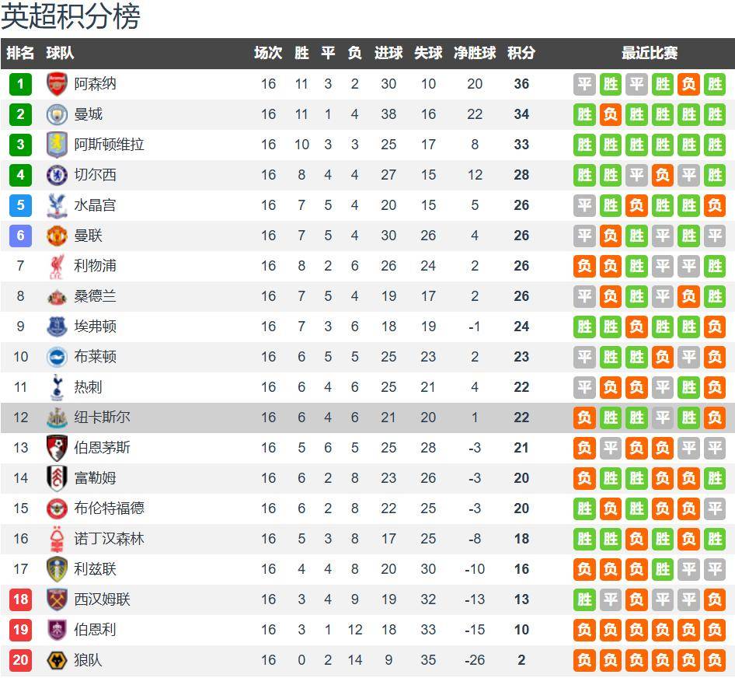The image size is (735, 678).
Task: Sort table by 积分 column header
Action: tap(521, 53)
